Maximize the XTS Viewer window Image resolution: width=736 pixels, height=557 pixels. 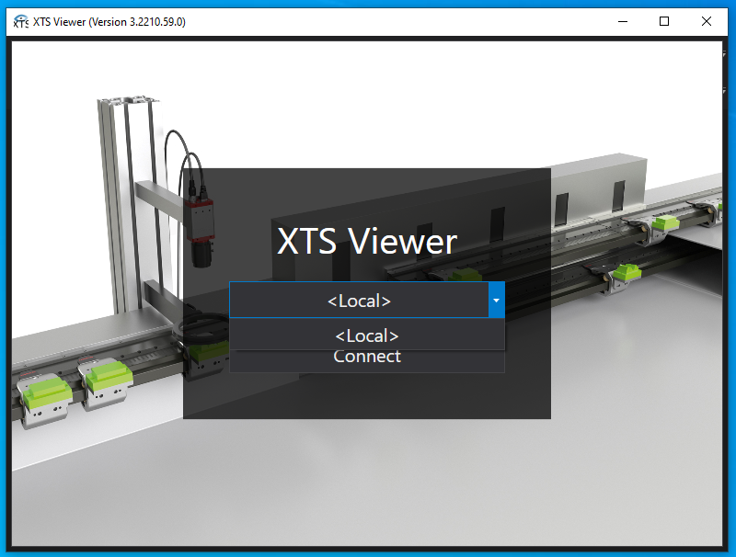point(664,21)
